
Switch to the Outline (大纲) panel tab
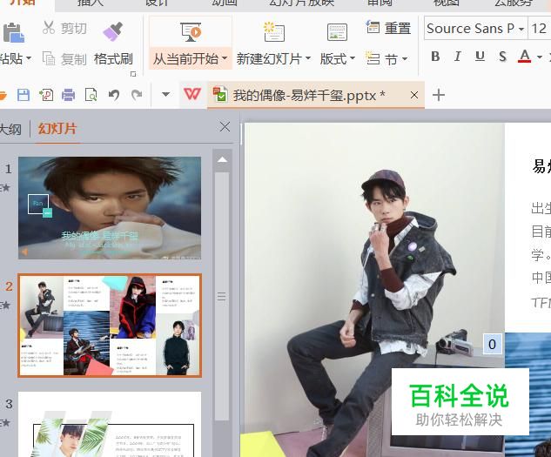click(10, 129)
